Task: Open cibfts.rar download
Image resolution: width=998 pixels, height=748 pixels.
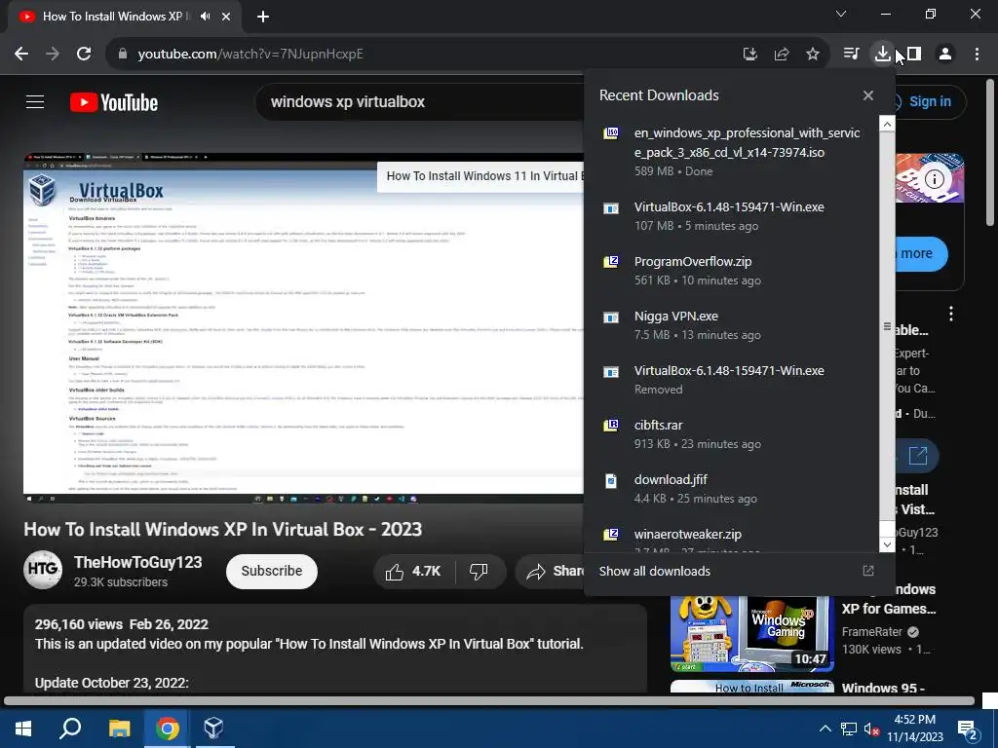Action: coord(732,434)
